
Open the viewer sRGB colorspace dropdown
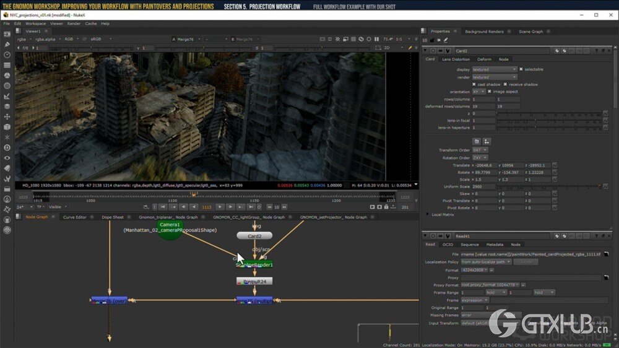click(101, 39)
